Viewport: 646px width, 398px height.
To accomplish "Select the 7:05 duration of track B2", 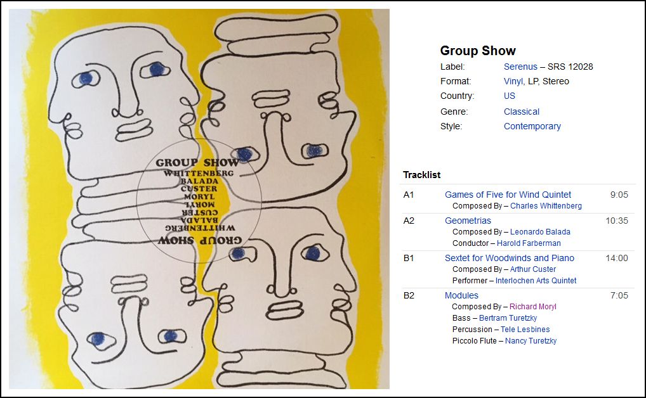I will click(619, 295).
